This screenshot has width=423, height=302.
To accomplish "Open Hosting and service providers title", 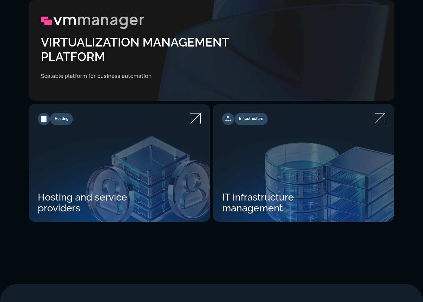I will (82, 203).
